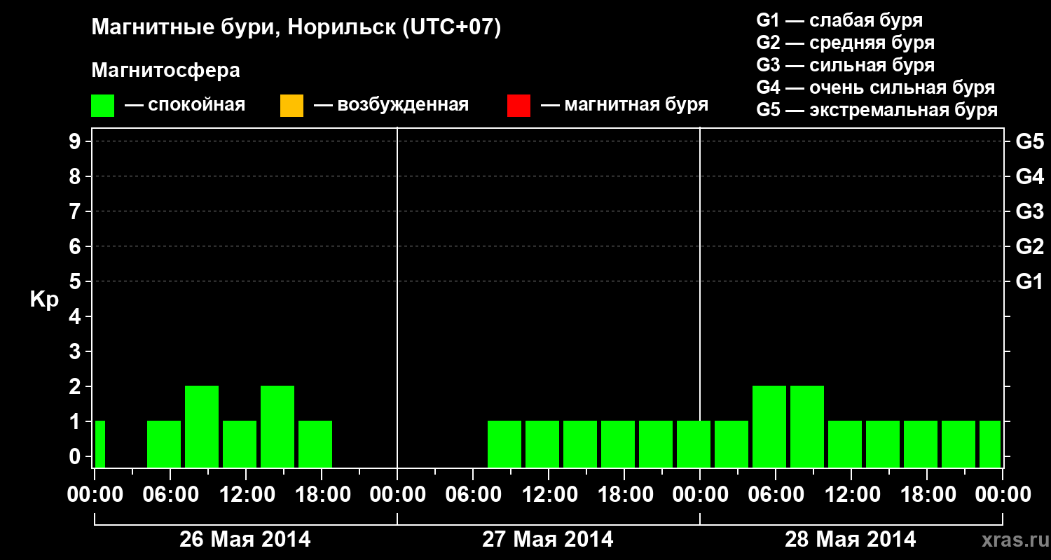Click the first Kp 2 bar on 28 Мая, before 06:00
Image resolution: width=1051 pixels, height=560 pixels.
[769, 426]
